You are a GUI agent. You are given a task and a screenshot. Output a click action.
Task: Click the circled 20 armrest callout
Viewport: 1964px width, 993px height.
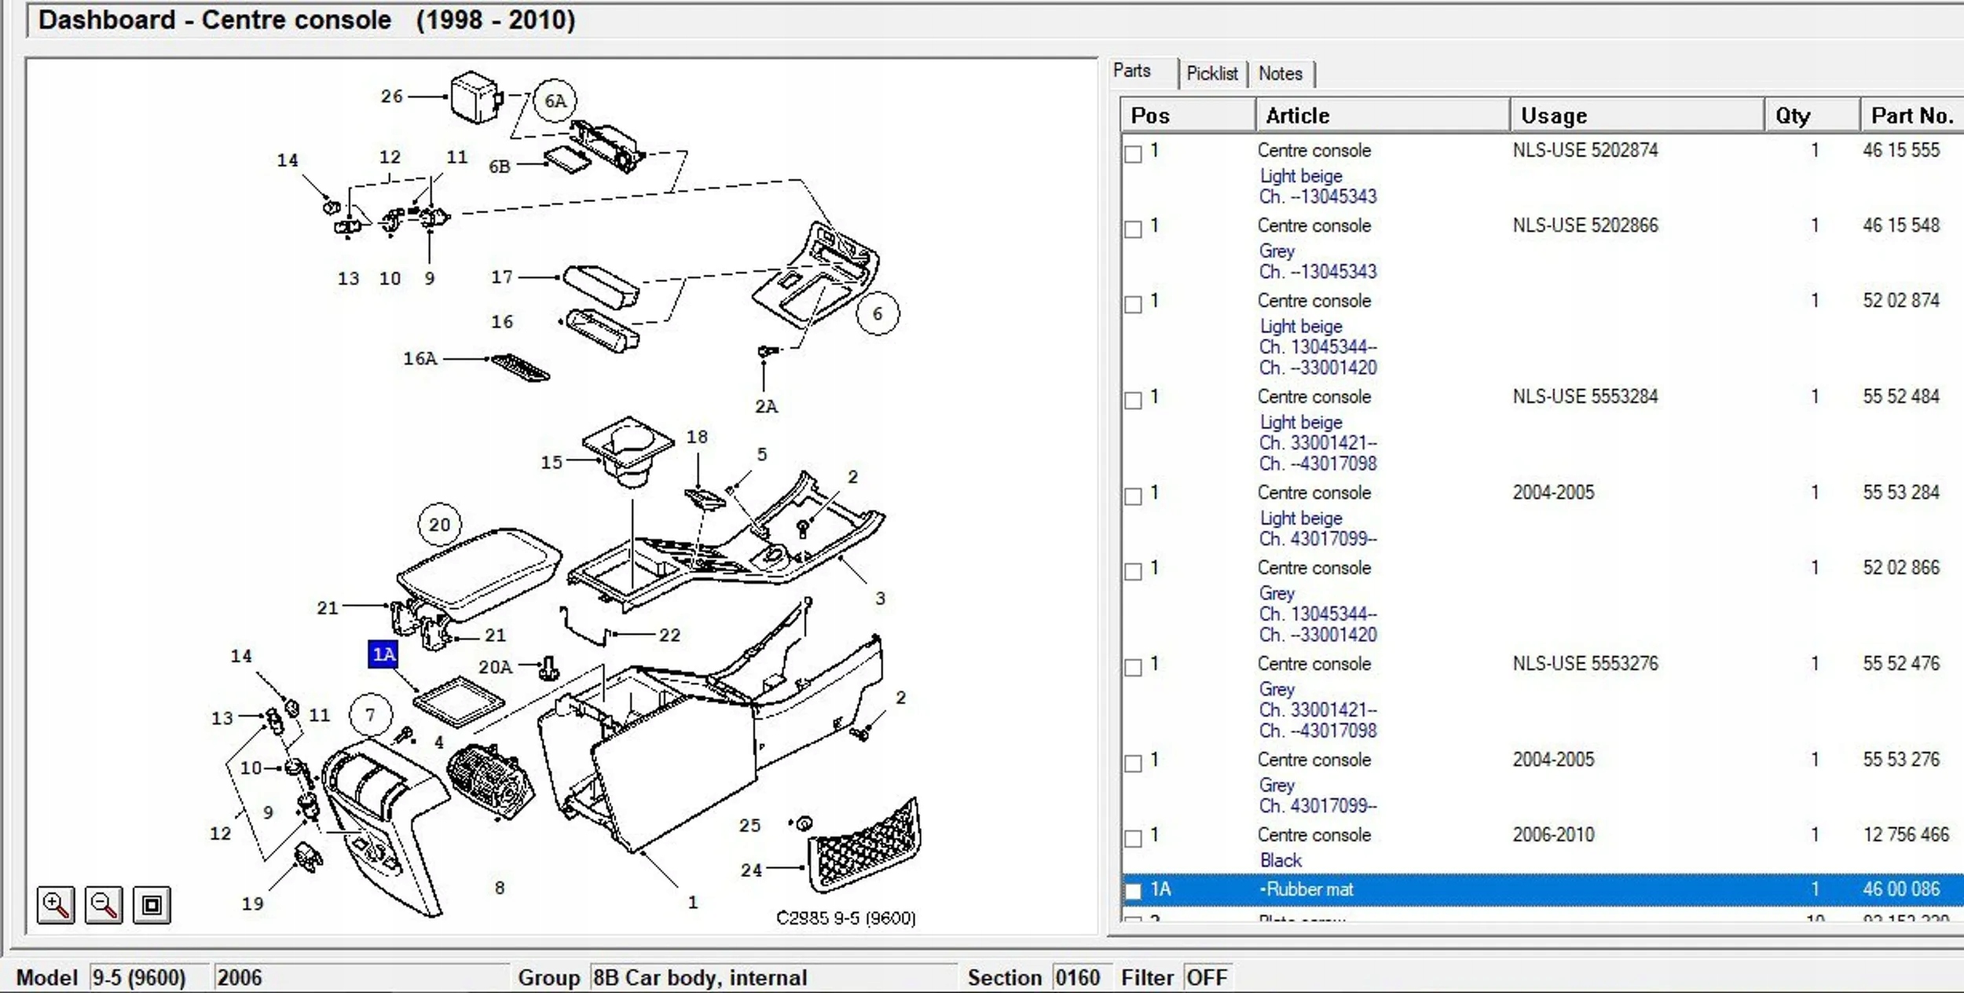tap(440, 525)
